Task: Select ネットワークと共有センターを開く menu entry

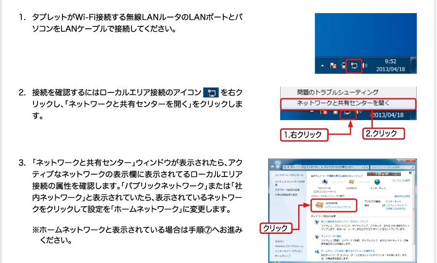Action: (x=348, y=104)
